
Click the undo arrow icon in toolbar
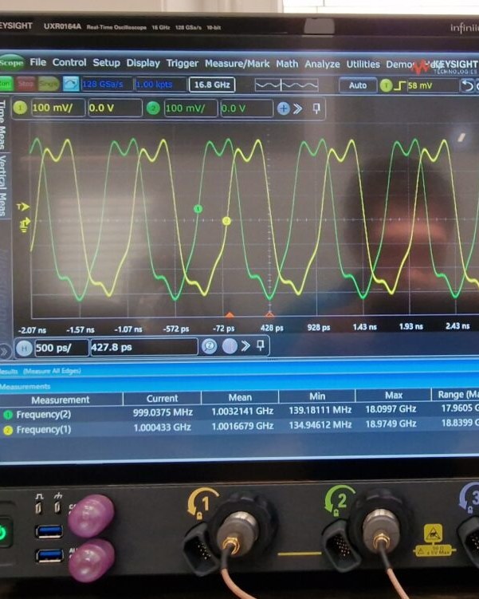(x=467, y=85)
